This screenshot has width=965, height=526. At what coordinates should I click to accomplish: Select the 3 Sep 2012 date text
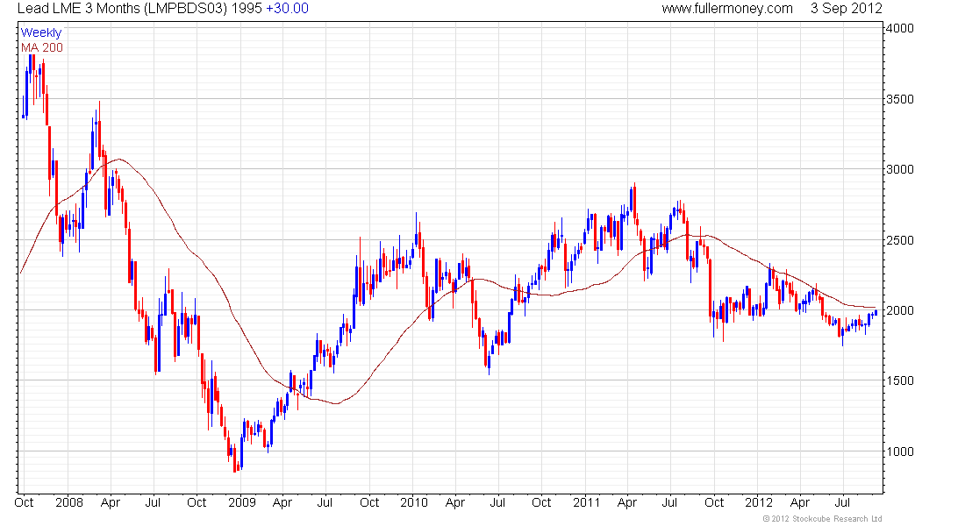[x=847, y=9]
